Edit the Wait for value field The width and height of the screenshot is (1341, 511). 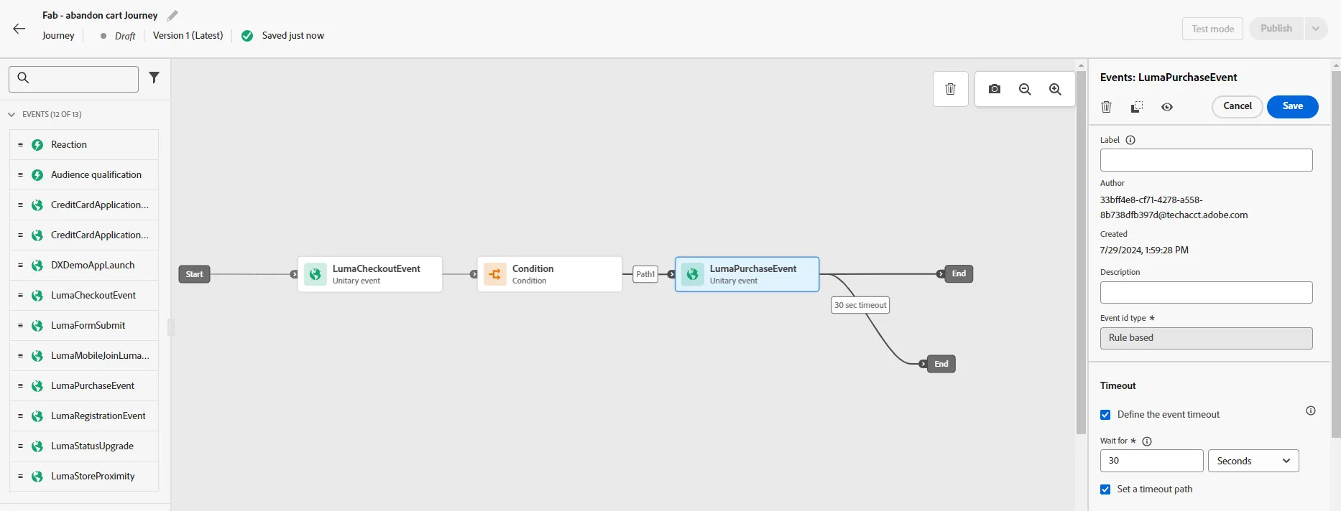(1151, 461)
